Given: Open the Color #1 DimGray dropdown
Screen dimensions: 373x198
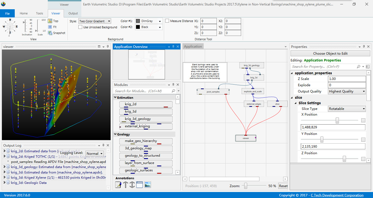Looking at the screenshot, I should (149, 21).
